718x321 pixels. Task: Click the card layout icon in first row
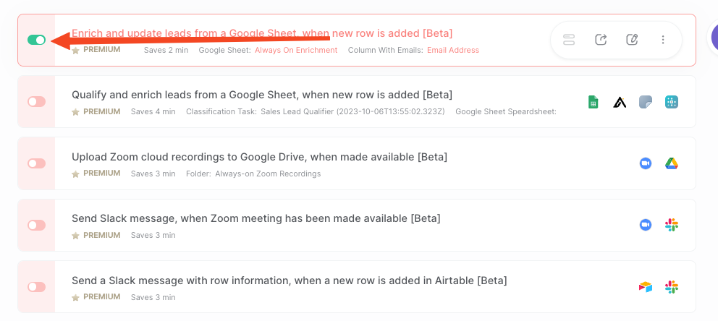click(569, 40)
